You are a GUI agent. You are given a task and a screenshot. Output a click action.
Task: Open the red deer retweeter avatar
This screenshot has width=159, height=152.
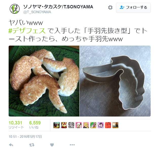64,125
